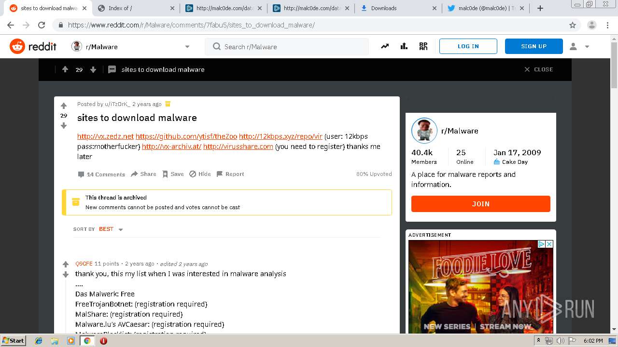This screenshot has height=347, width=618.
Task: Close the 'sites to download malware' tab
Action: 84,8
